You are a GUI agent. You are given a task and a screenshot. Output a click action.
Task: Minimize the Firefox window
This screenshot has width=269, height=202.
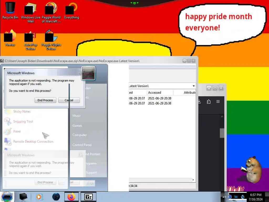point(209,88)
